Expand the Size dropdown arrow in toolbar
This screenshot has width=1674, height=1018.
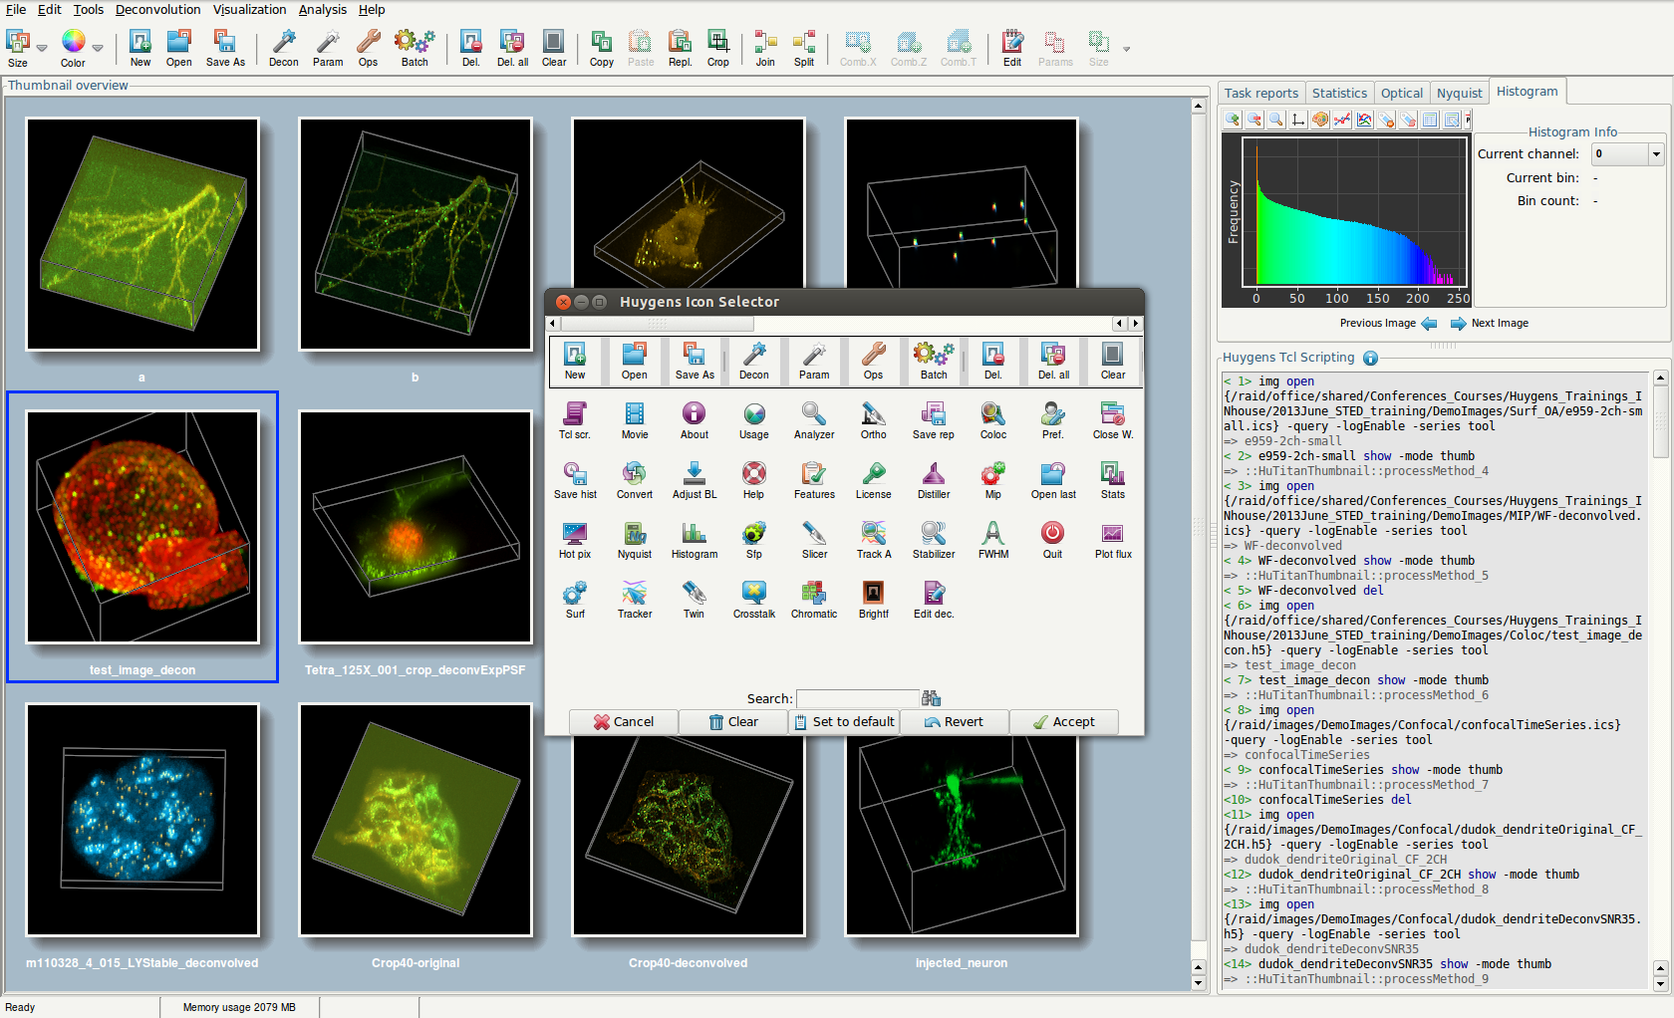tap(42, 47)
